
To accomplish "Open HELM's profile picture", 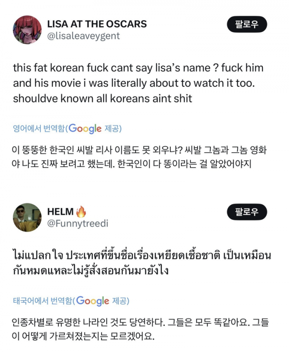I will pos(27,217).
